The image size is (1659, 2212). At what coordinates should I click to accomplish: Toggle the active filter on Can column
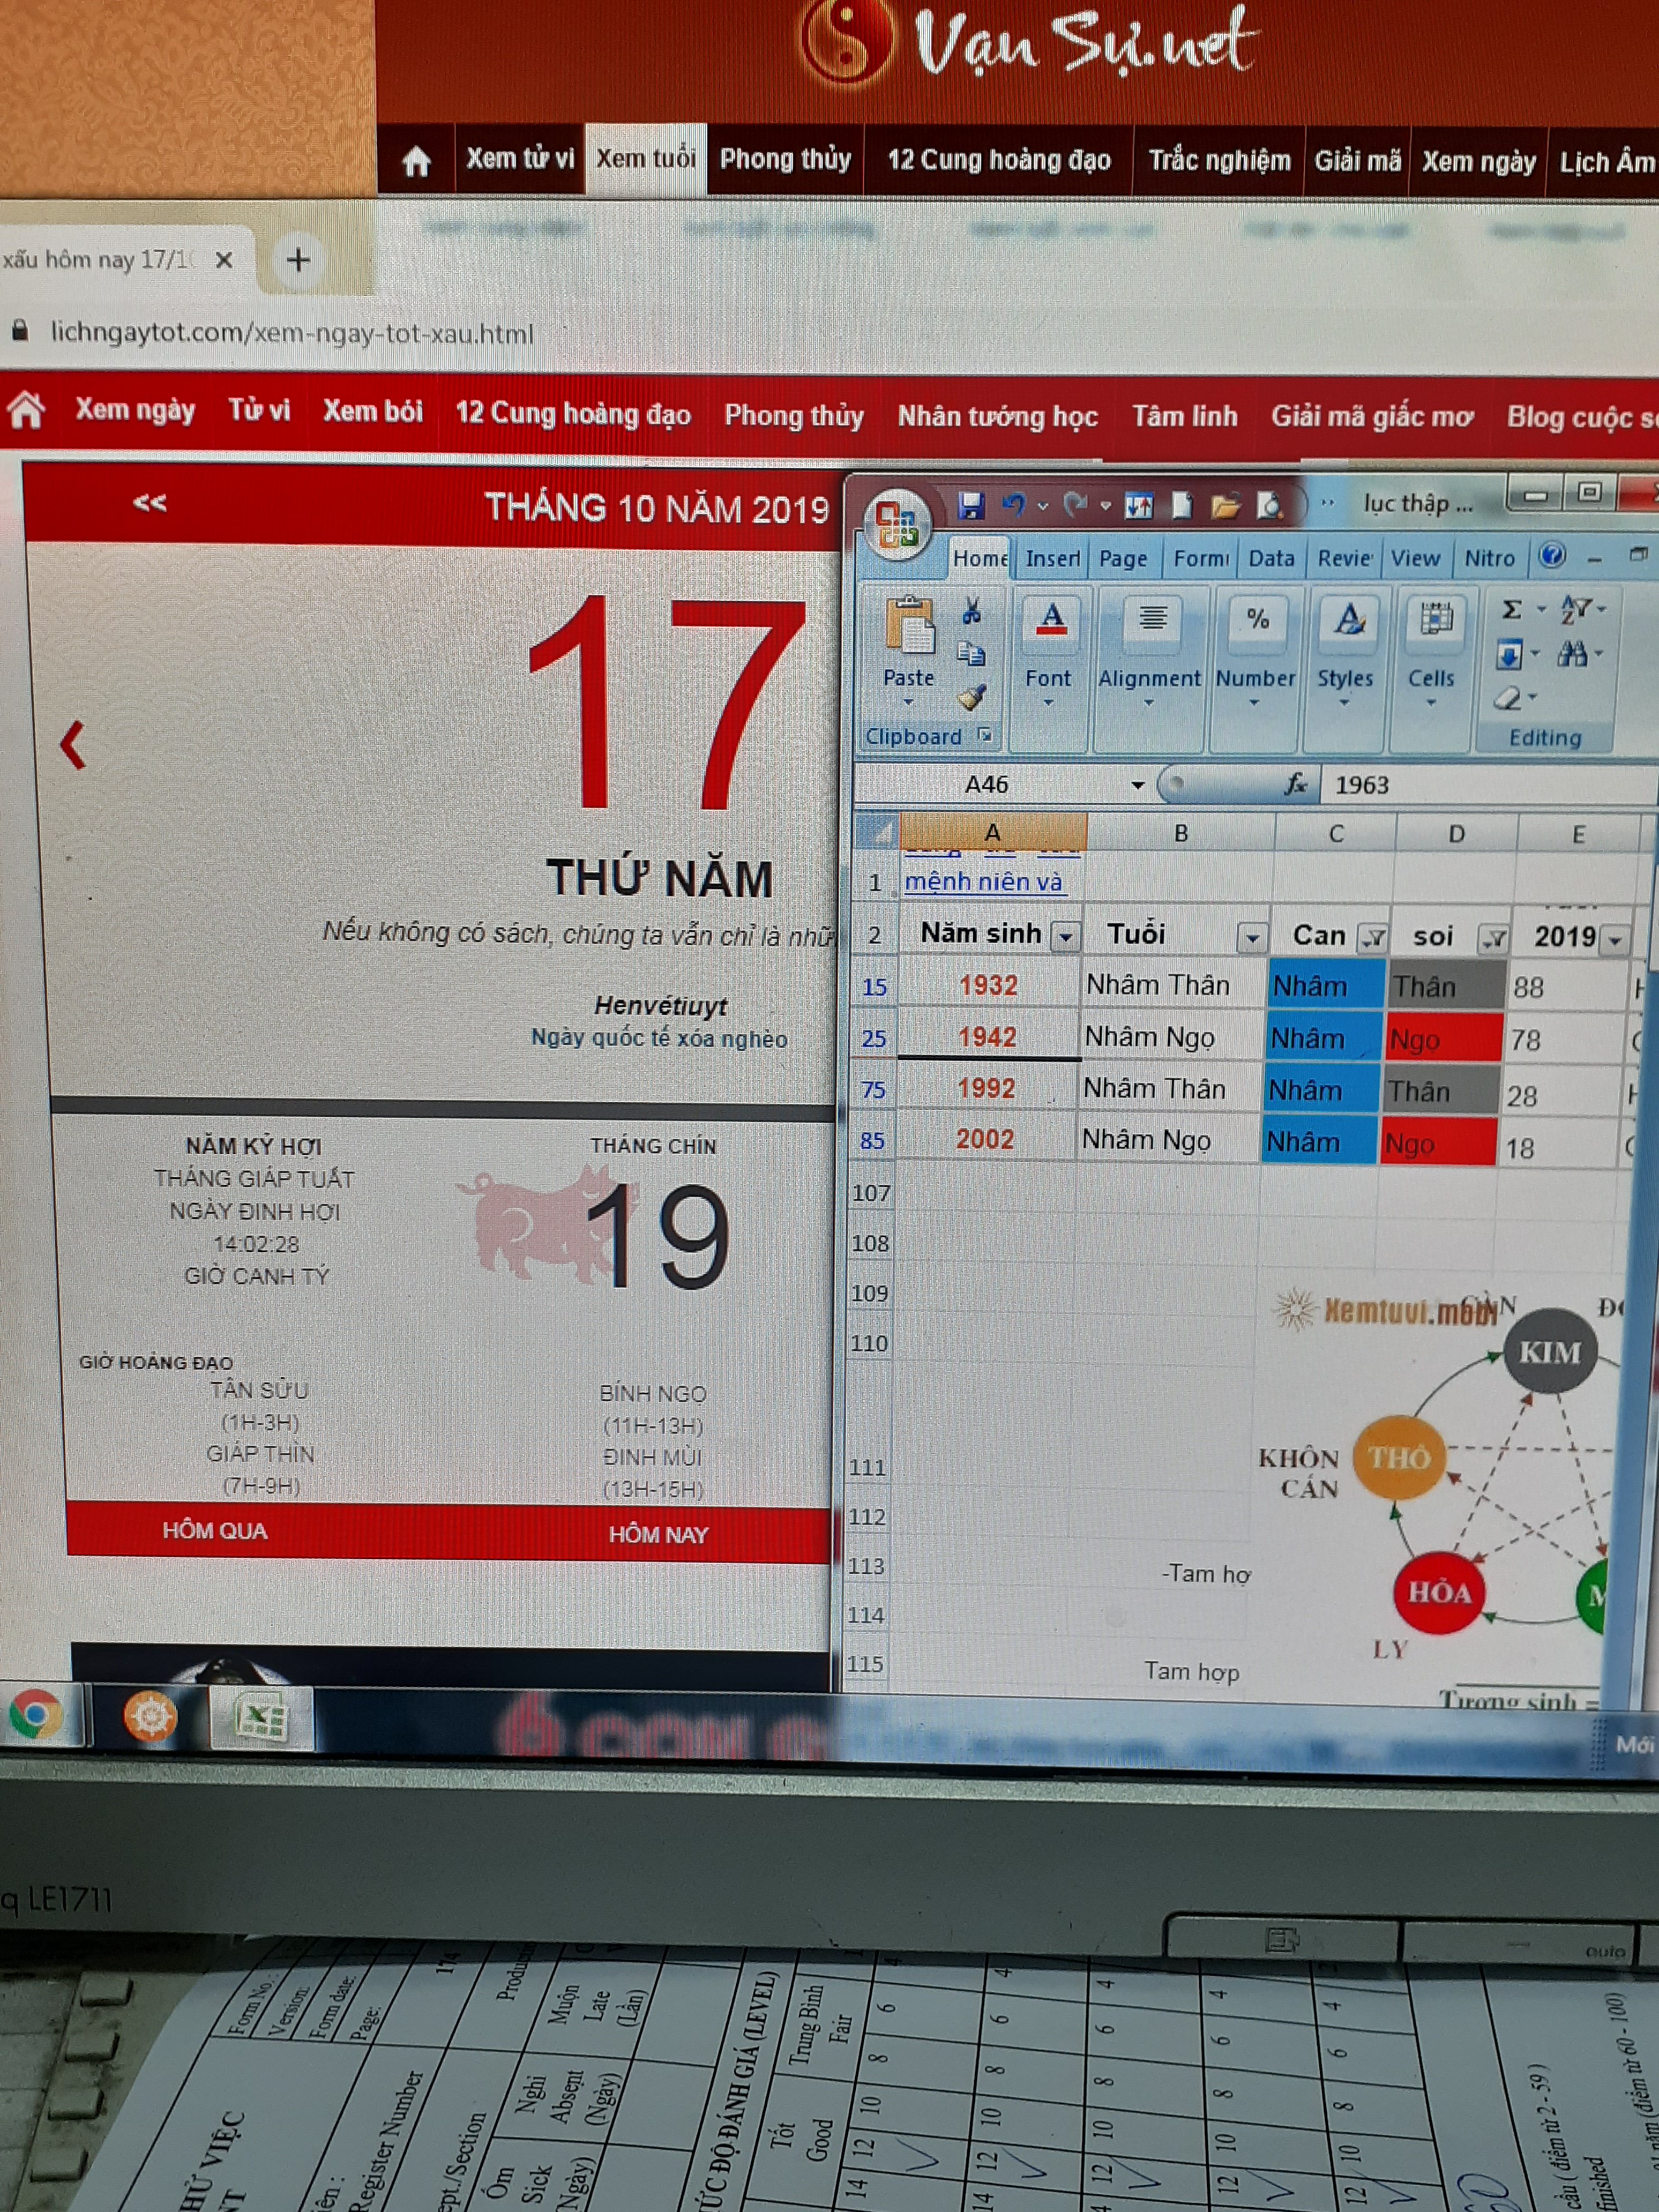click(x=1374, y=938)
